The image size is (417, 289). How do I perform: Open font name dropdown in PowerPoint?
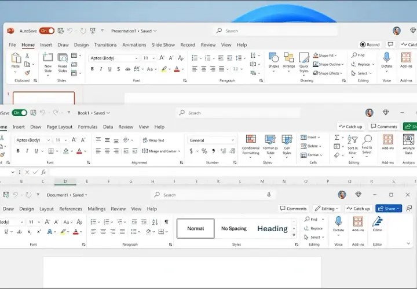136,58
